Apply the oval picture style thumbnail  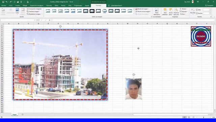(105, 11)
